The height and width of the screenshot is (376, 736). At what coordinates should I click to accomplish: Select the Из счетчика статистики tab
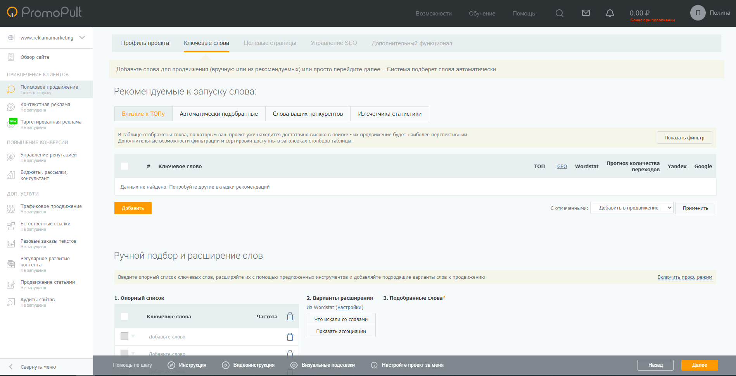[390, 114]
